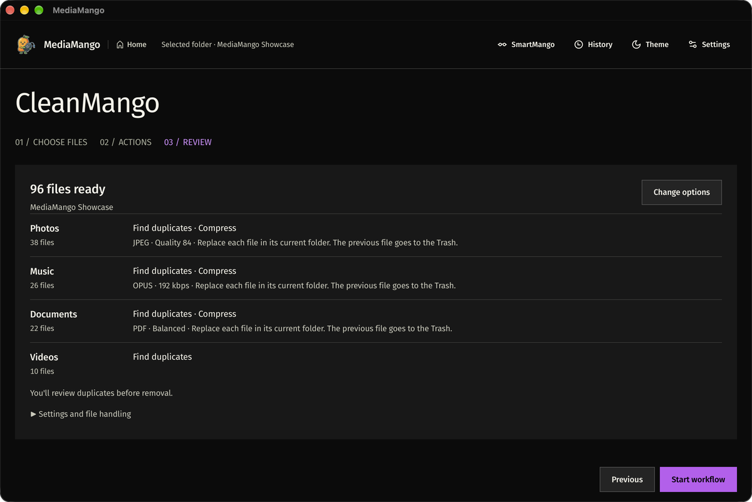The width and height of the screenshot is (752, 502).
Task: Expand Settings and file handling
Action: coord(81,414)
